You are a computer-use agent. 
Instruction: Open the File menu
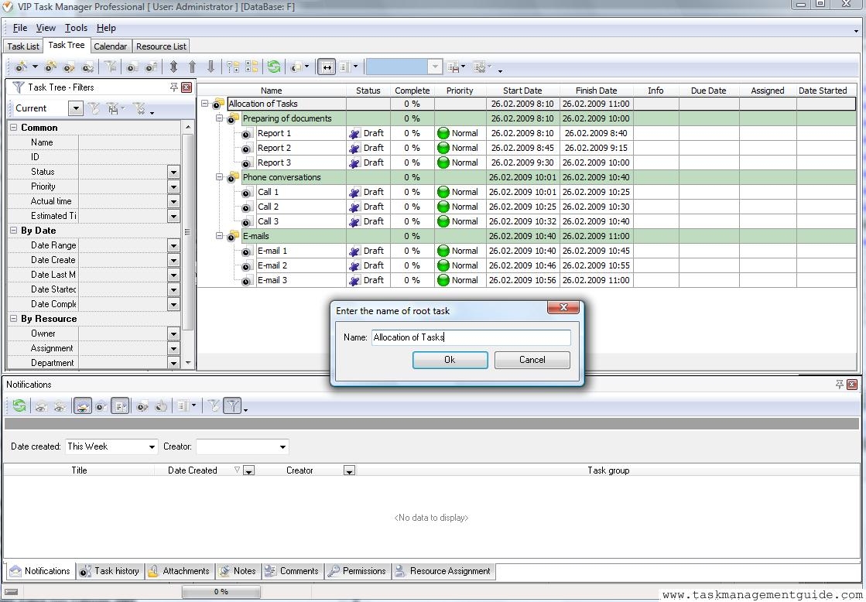pyautogui.click(x=20, y=28)
